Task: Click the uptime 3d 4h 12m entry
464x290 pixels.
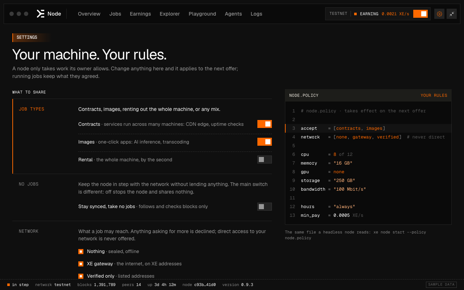Action: pos(162,285)
